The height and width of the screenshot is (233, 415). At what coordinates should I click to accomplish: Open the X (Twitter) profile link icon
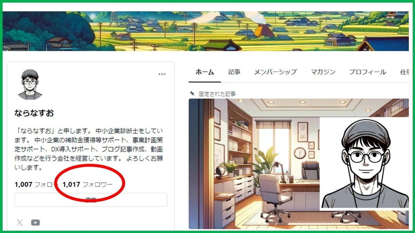[20, 223]
